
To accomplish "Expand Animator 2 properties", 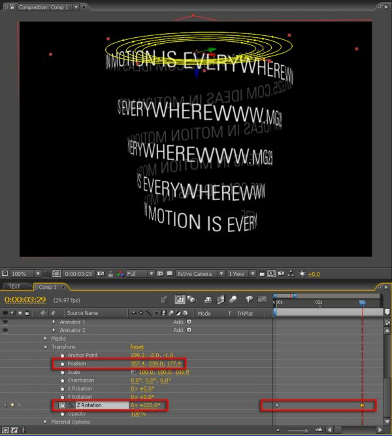I will [54, 330].
